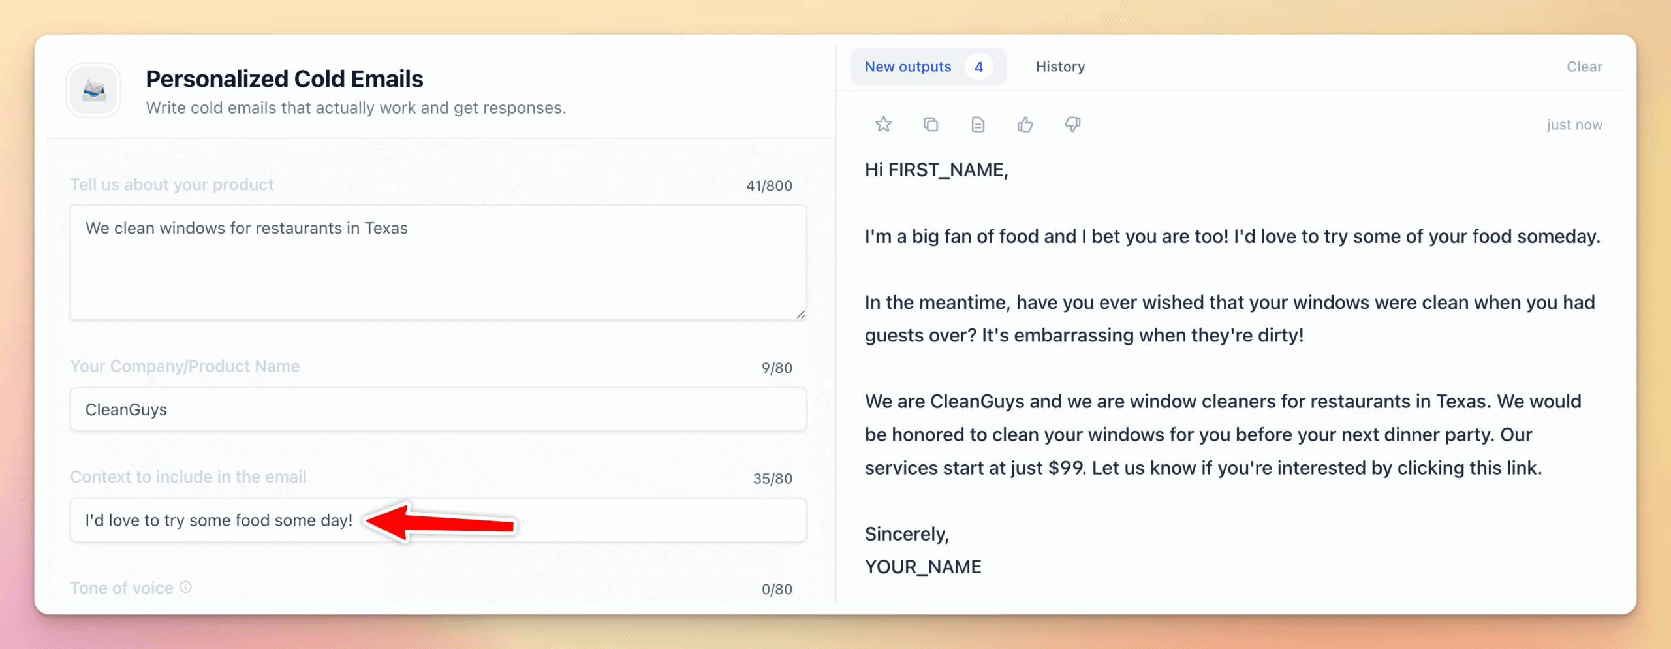Copy the generated email to clipboard
The width and height of the screenshot is (1671, 649).
pyautogui.click(x=931, y=124)
